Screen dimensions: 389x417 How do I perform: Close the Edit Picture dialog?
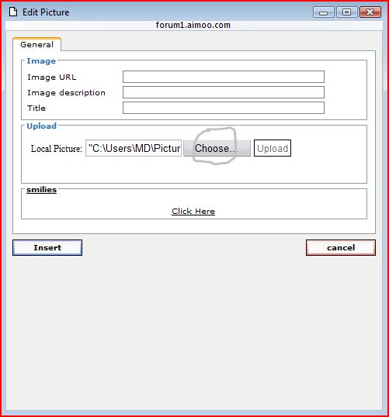(370, 12)
